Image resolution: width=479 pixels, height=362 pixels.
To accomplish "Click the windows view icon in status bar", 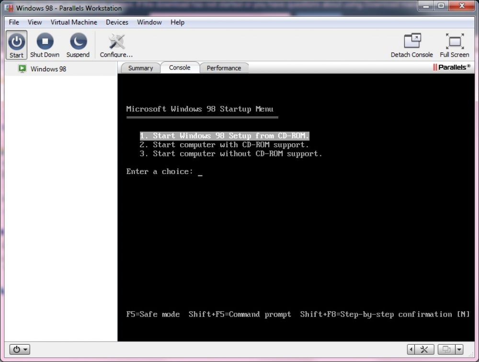I will click(446, 349).
